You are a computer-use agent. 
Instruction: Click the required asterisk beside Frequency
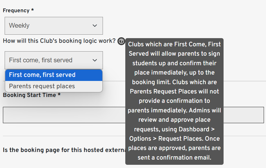pos(32,10)
